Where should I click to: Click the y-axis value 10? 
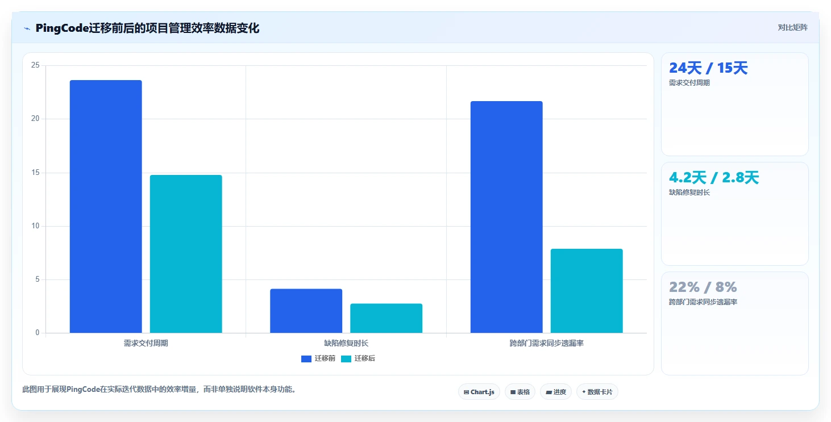pyautogui.click(x=35, y=226)
